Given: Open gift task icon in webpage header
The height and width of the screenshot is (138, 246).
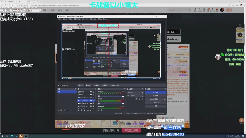Looking at the screenshot, I should pyautogui.click(x=217, y=10).
